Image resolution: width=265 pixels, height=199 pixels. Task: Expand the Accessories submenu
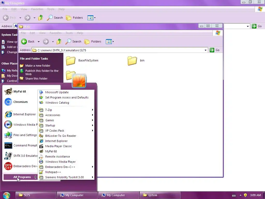pyautogui.click(x=66, y=115)
